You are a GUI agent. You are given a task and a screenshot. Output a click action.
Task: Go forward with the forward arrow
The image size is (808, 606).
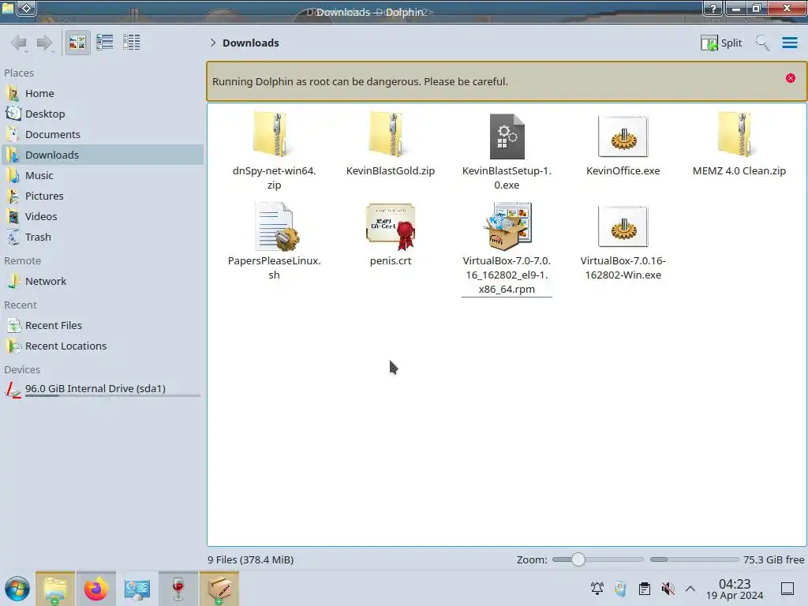(45, 43)
